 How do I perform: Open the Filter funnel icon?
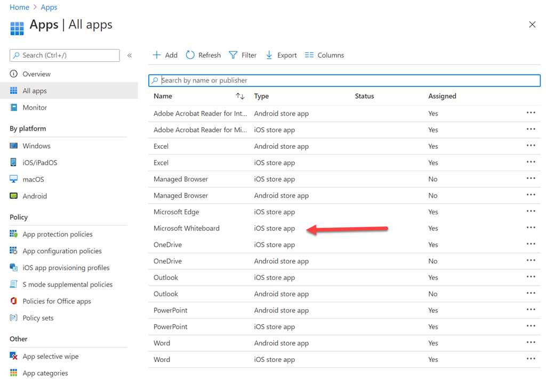233,55
